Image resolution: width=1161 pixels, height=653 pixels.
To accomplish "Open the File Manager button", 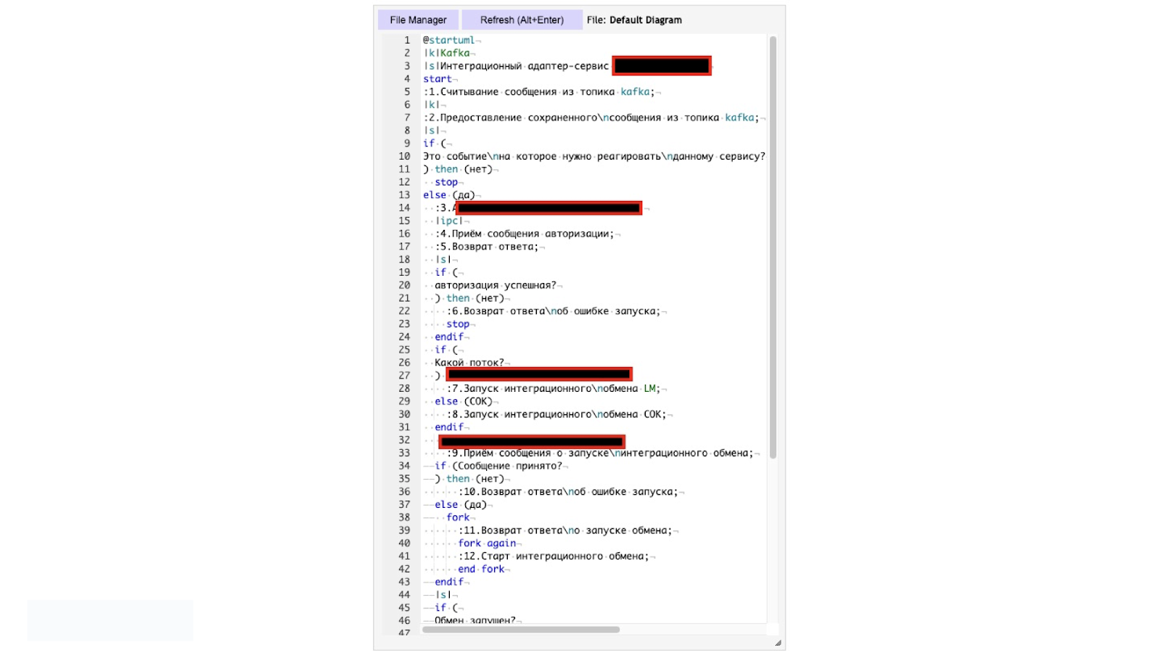I will point(418,20).
